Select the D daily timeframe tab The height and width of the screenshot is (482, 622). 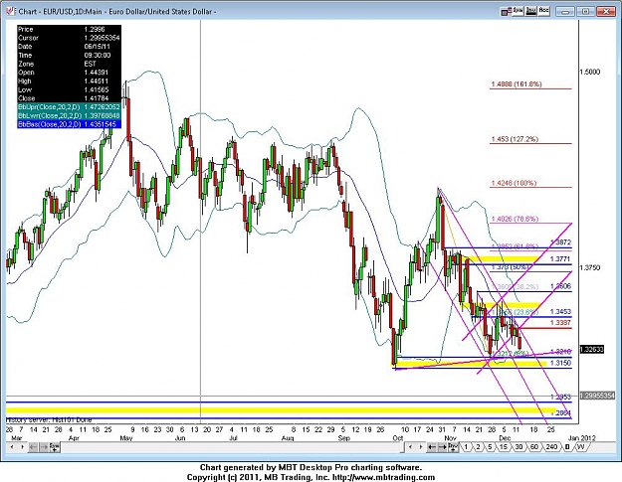(x=567, y=447)
